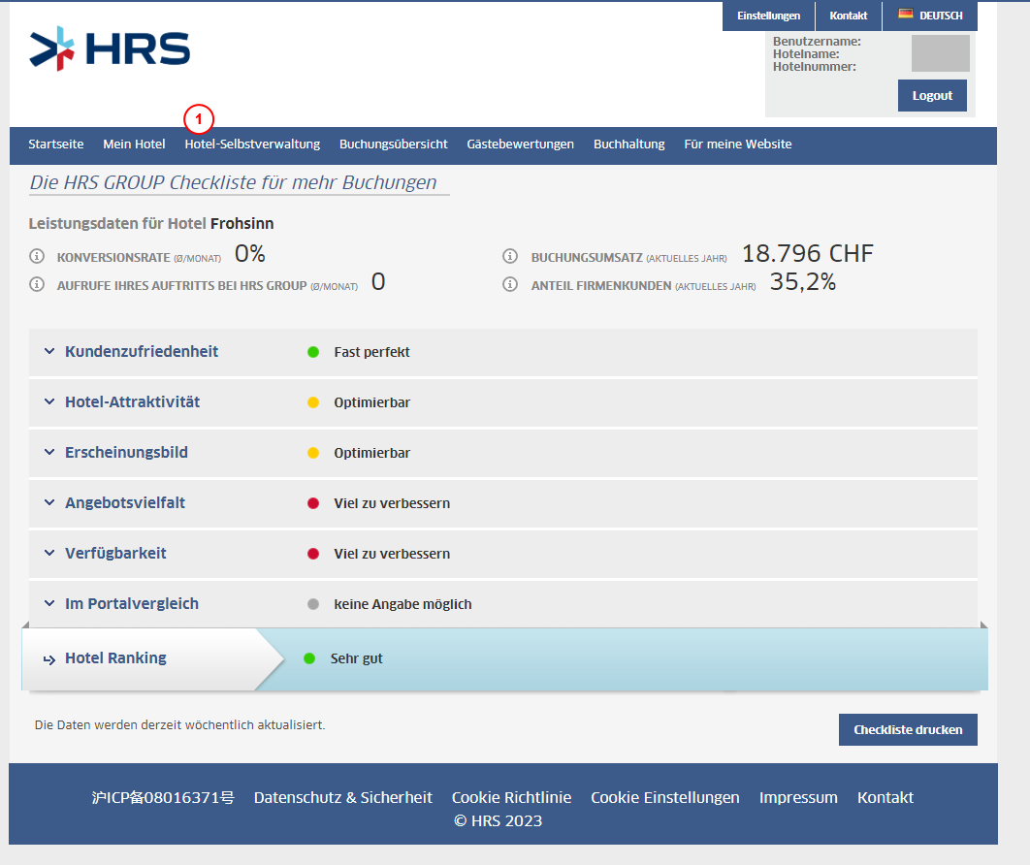Open the Datenschutz & Sicherheit footer link
Viewport: 1030px width, 865px height.
[343, 797]
